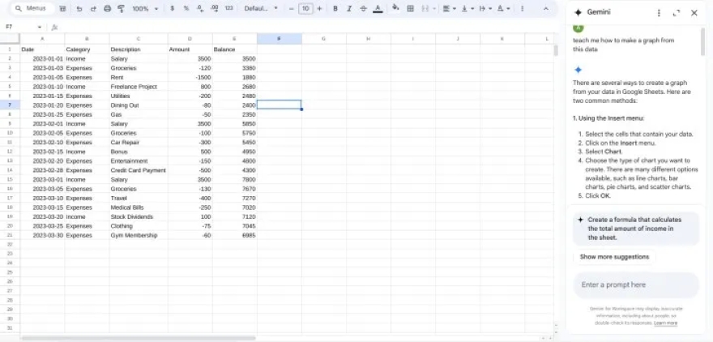Viewport: 713px width, 342px height.
Task: Open horizontal align dropdown
Action: pyautogui.click(x=449, y=9)
